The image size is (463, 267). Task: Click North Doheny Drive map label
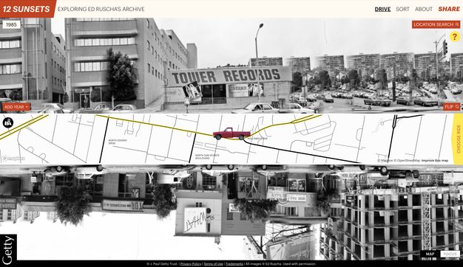tap(118, 142)
